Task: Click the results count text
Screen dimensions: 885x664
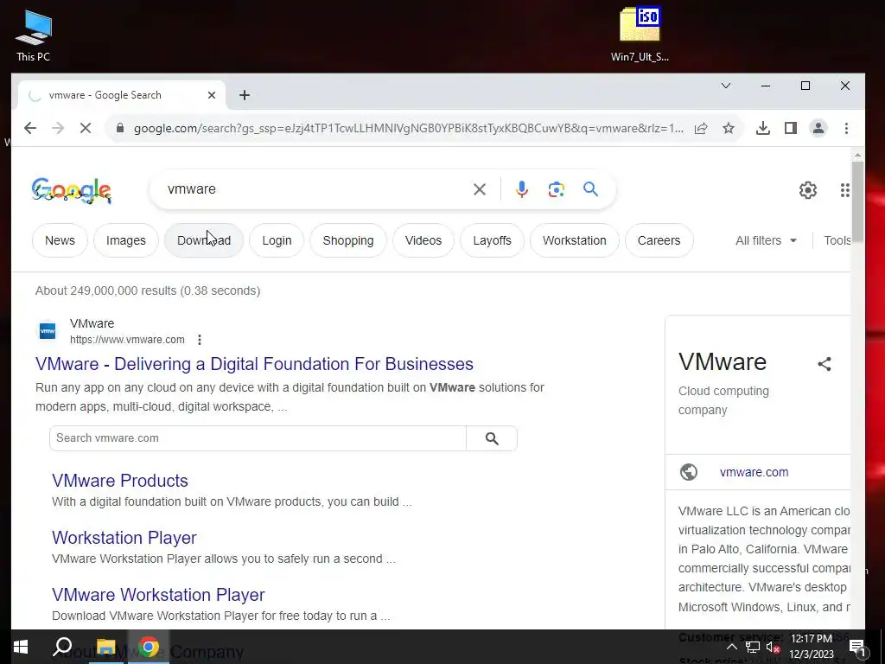Action: tap(148, 290)
